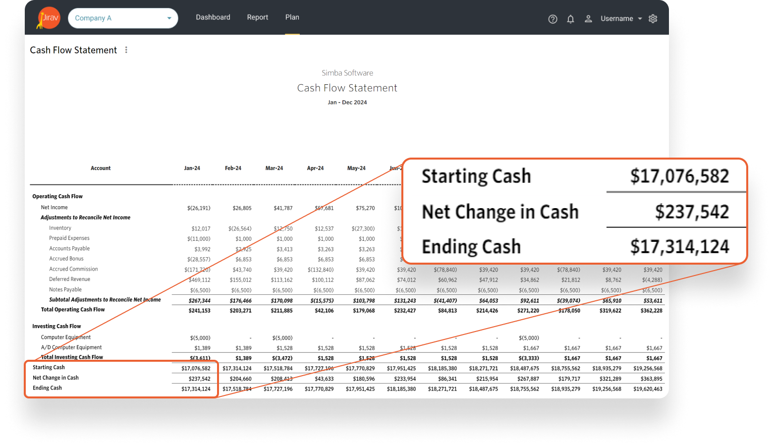Click the Operating Cash Flow section heading
Viewport: 772px width, 446px height.
coord(57,197)
